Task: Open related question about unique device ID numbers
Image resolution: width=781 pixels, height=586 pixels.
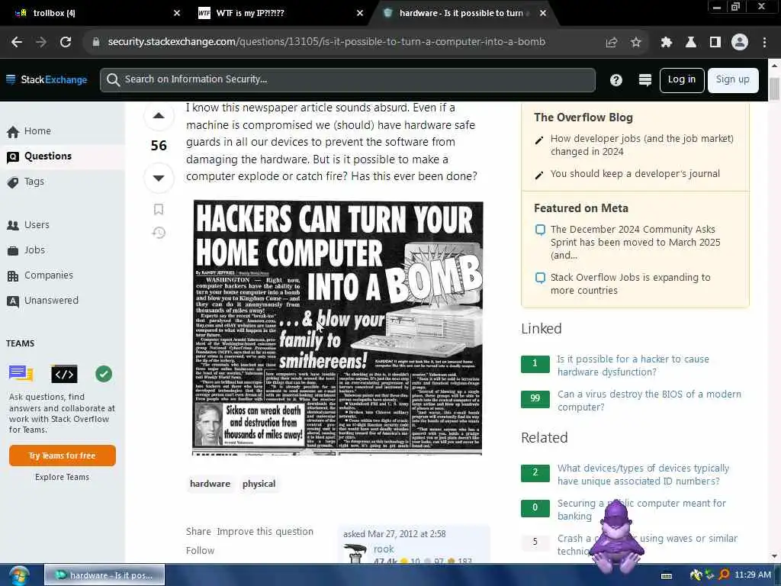Action: point(643,475)
